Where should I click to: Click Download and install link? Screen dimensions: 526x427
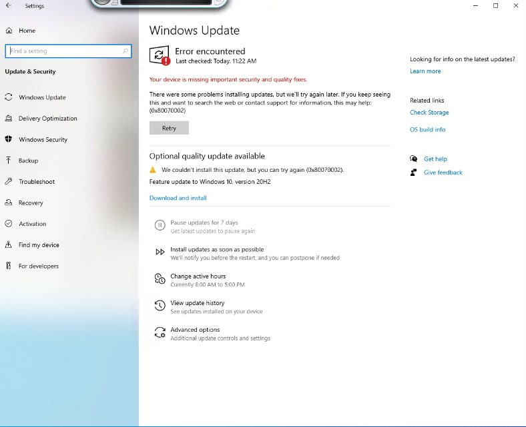click(178, 198)
